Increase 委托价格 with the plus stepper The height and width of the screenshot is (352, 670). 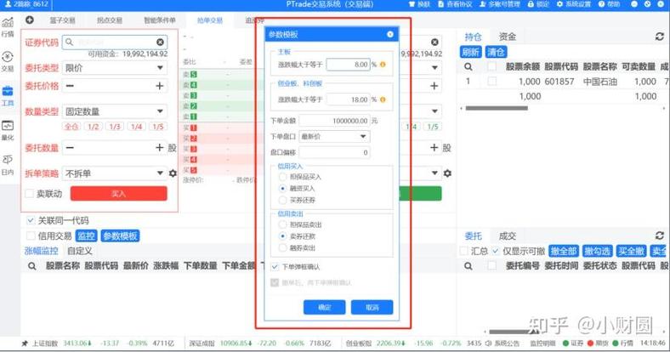159,86
